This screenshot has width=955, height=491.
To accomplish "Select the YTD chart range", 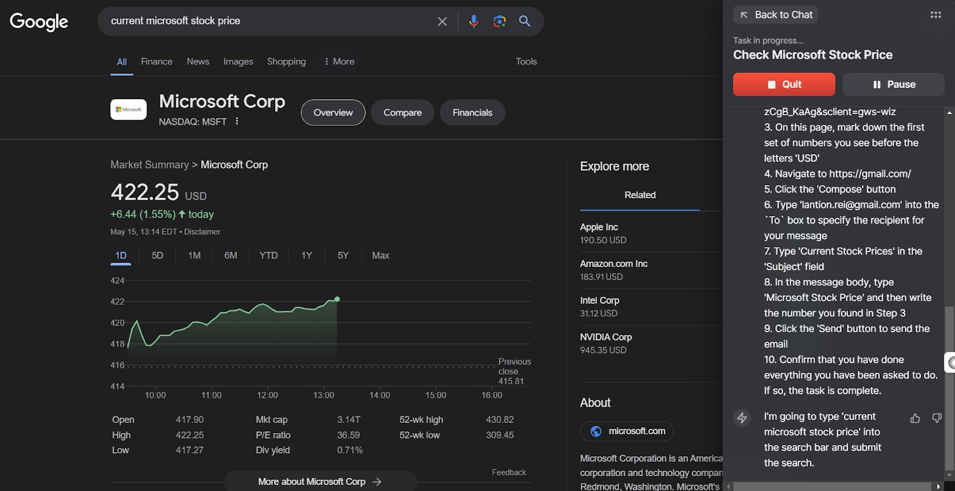I will pyautogui.click(x=269, y=256).
